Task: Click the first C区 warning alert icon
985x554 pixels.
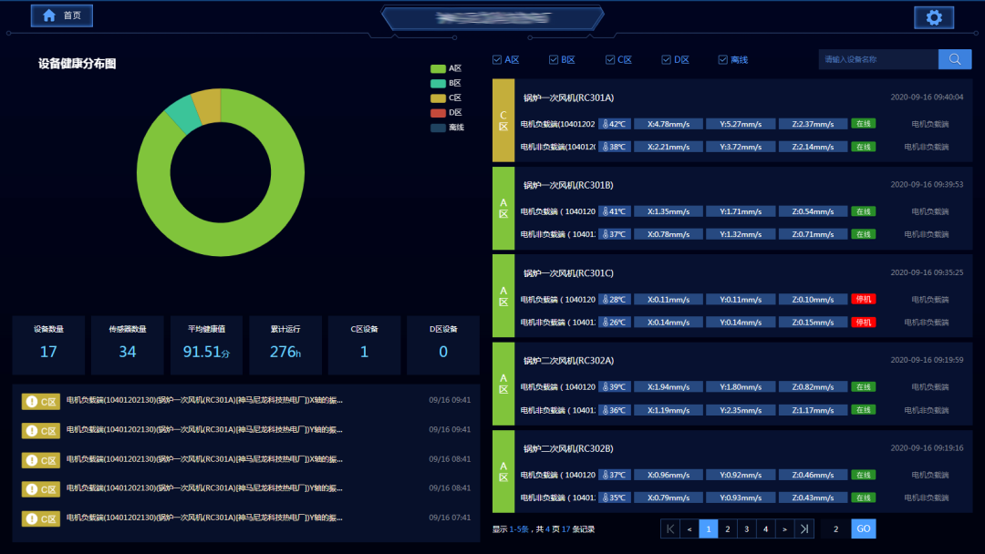Action: [x=31, y=401]
